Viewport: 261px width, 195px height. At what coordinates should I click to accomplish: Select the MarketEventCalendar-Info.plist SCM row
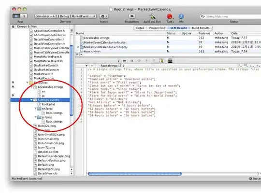pyautogui.click(x=168, y=42)
